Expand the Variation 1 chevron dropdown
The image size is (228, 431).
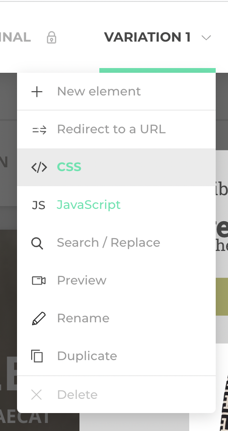pyautogui.click(x=206, y=38)
